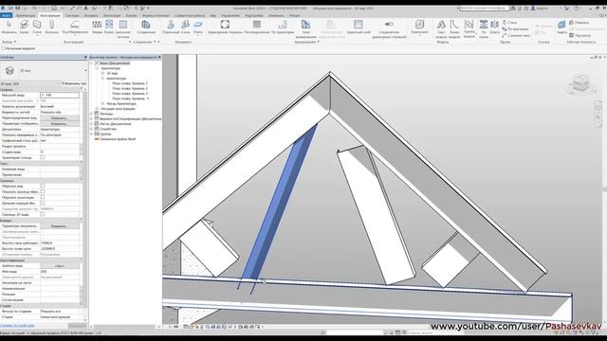The width and height of the screenshot is (607, 341).
Task: Open the File (Файл) tab
Action: click(x=7, y=15)
